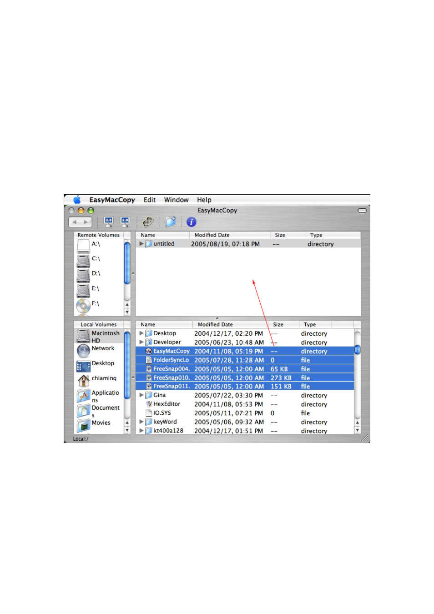The height and width of the screenshot is (614, 434).
Task: Choose Desktop in the Local Volumes sidebar
Action: (x=103, y=363)
